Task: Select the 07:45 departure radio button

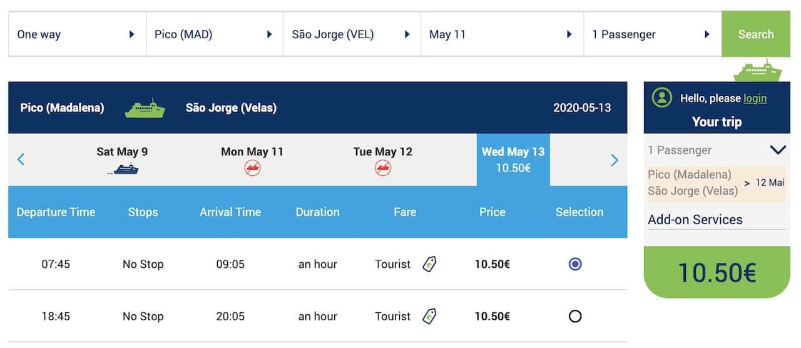Action: [575, 264]
